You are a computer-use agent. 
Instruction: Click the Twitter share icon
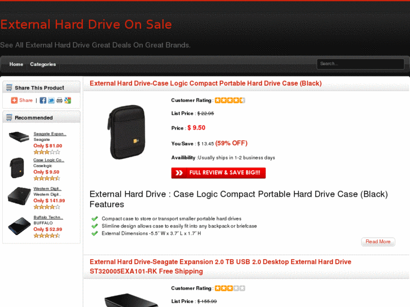point(51,100)
